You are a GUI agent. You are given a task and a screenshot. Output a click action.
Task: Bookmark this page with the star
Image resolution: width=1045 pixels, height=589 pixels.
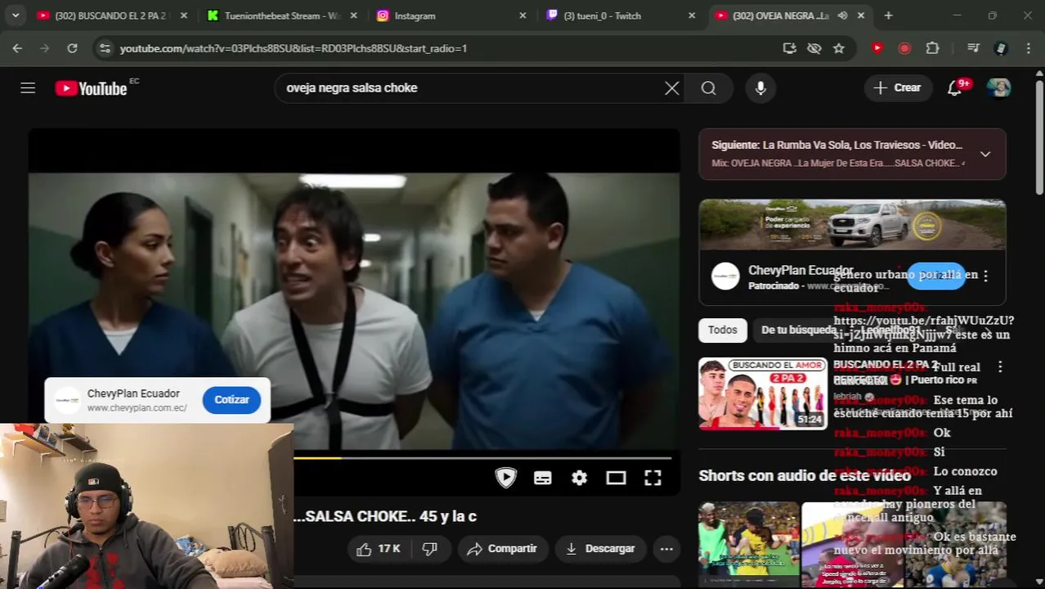coord(838,48)
